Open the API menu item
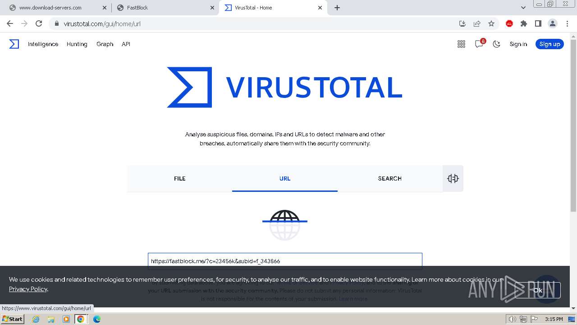 click(126, 44)
